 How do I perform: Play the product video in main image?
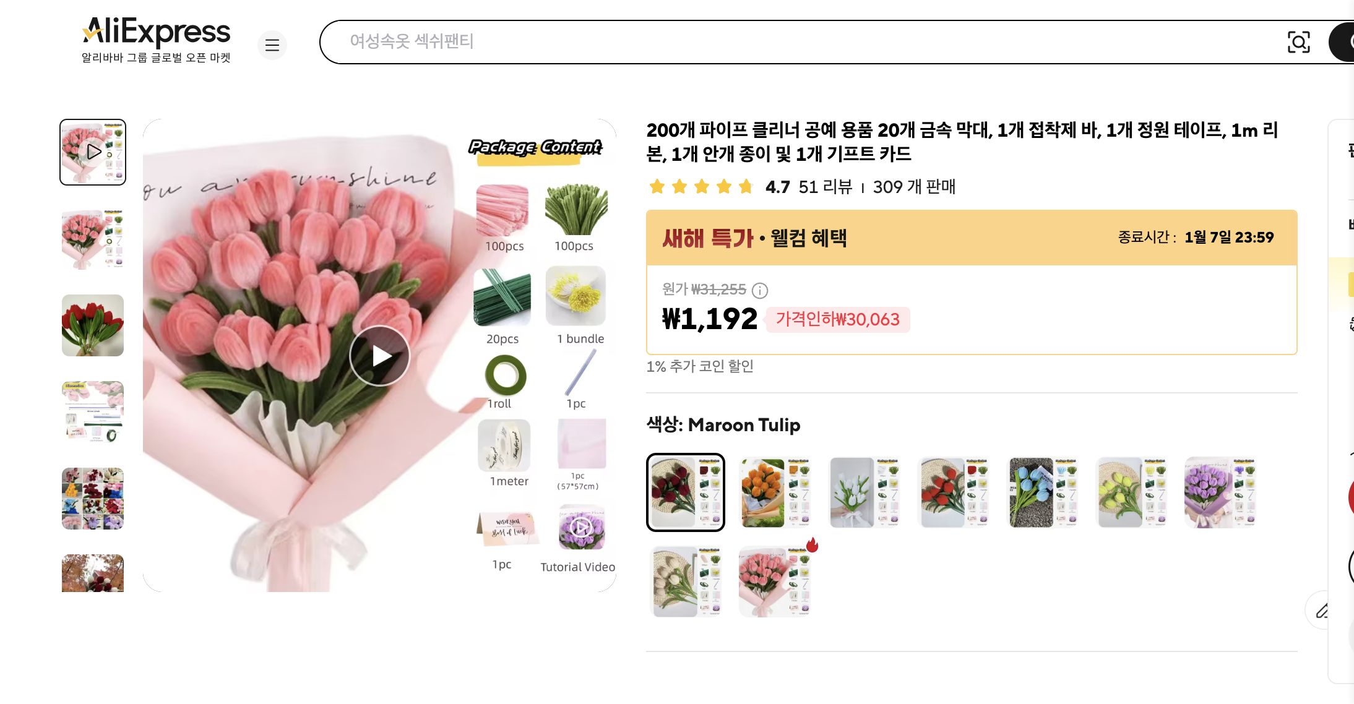coord(380,356)
